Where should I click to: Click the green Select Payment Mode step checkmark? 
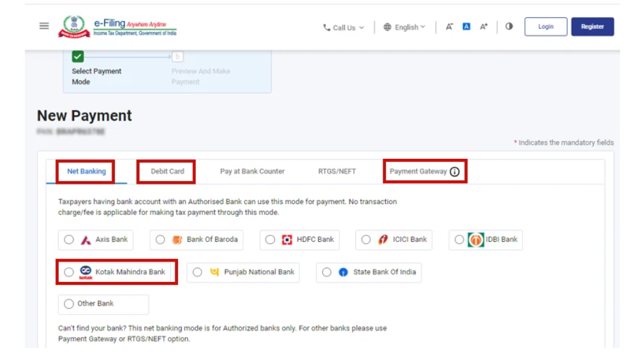point(78,57)
